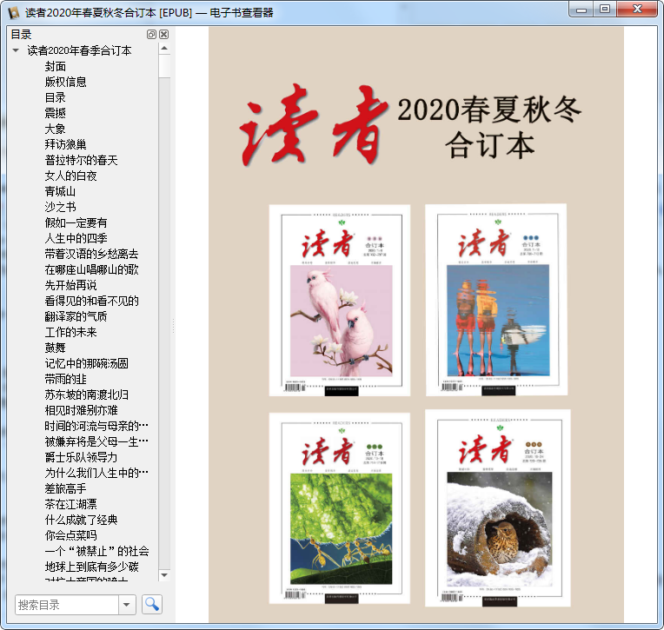Minimize the e-book viewer window
Viewport: 664px width, 630px height.
pyautogui.click(x=581, y=10)
